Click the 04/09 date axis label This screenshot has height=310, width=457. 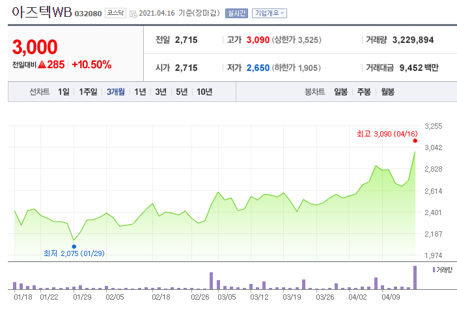(x=391, y=297)
